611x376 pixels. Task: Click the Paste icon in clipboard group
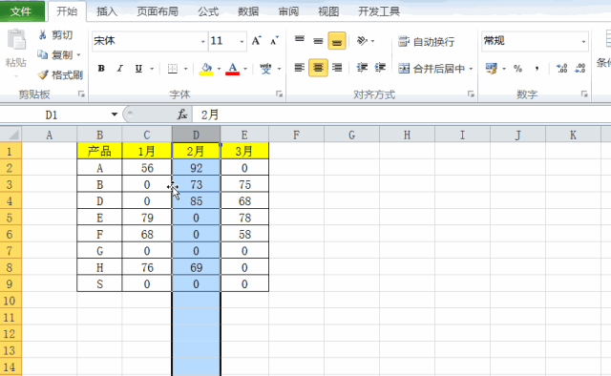(16, 40)
